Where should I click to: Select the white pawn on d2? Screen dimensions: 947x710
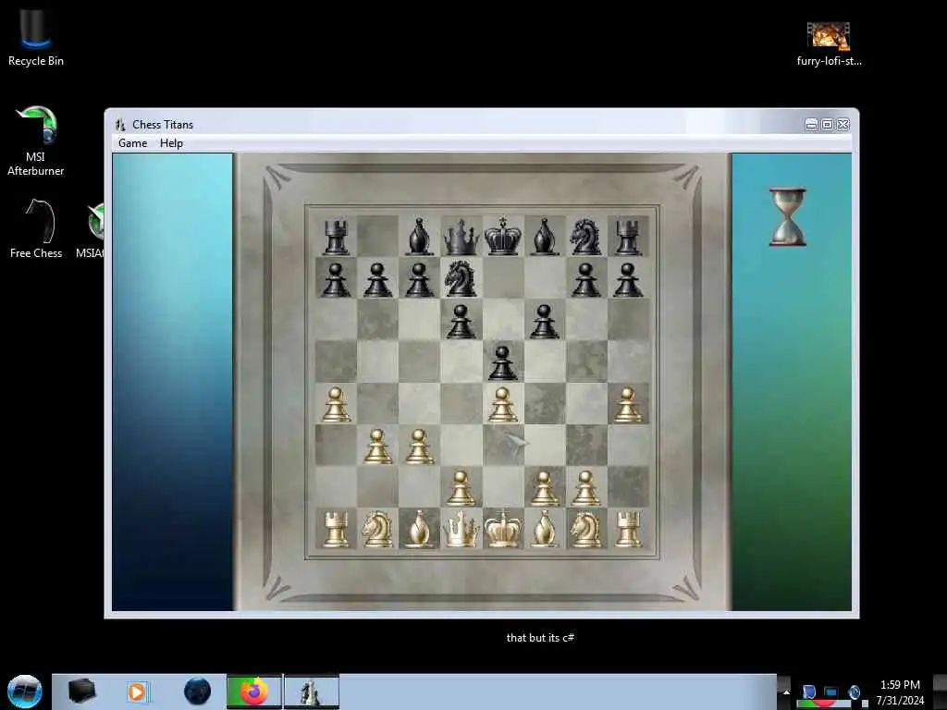coord(461,488)
